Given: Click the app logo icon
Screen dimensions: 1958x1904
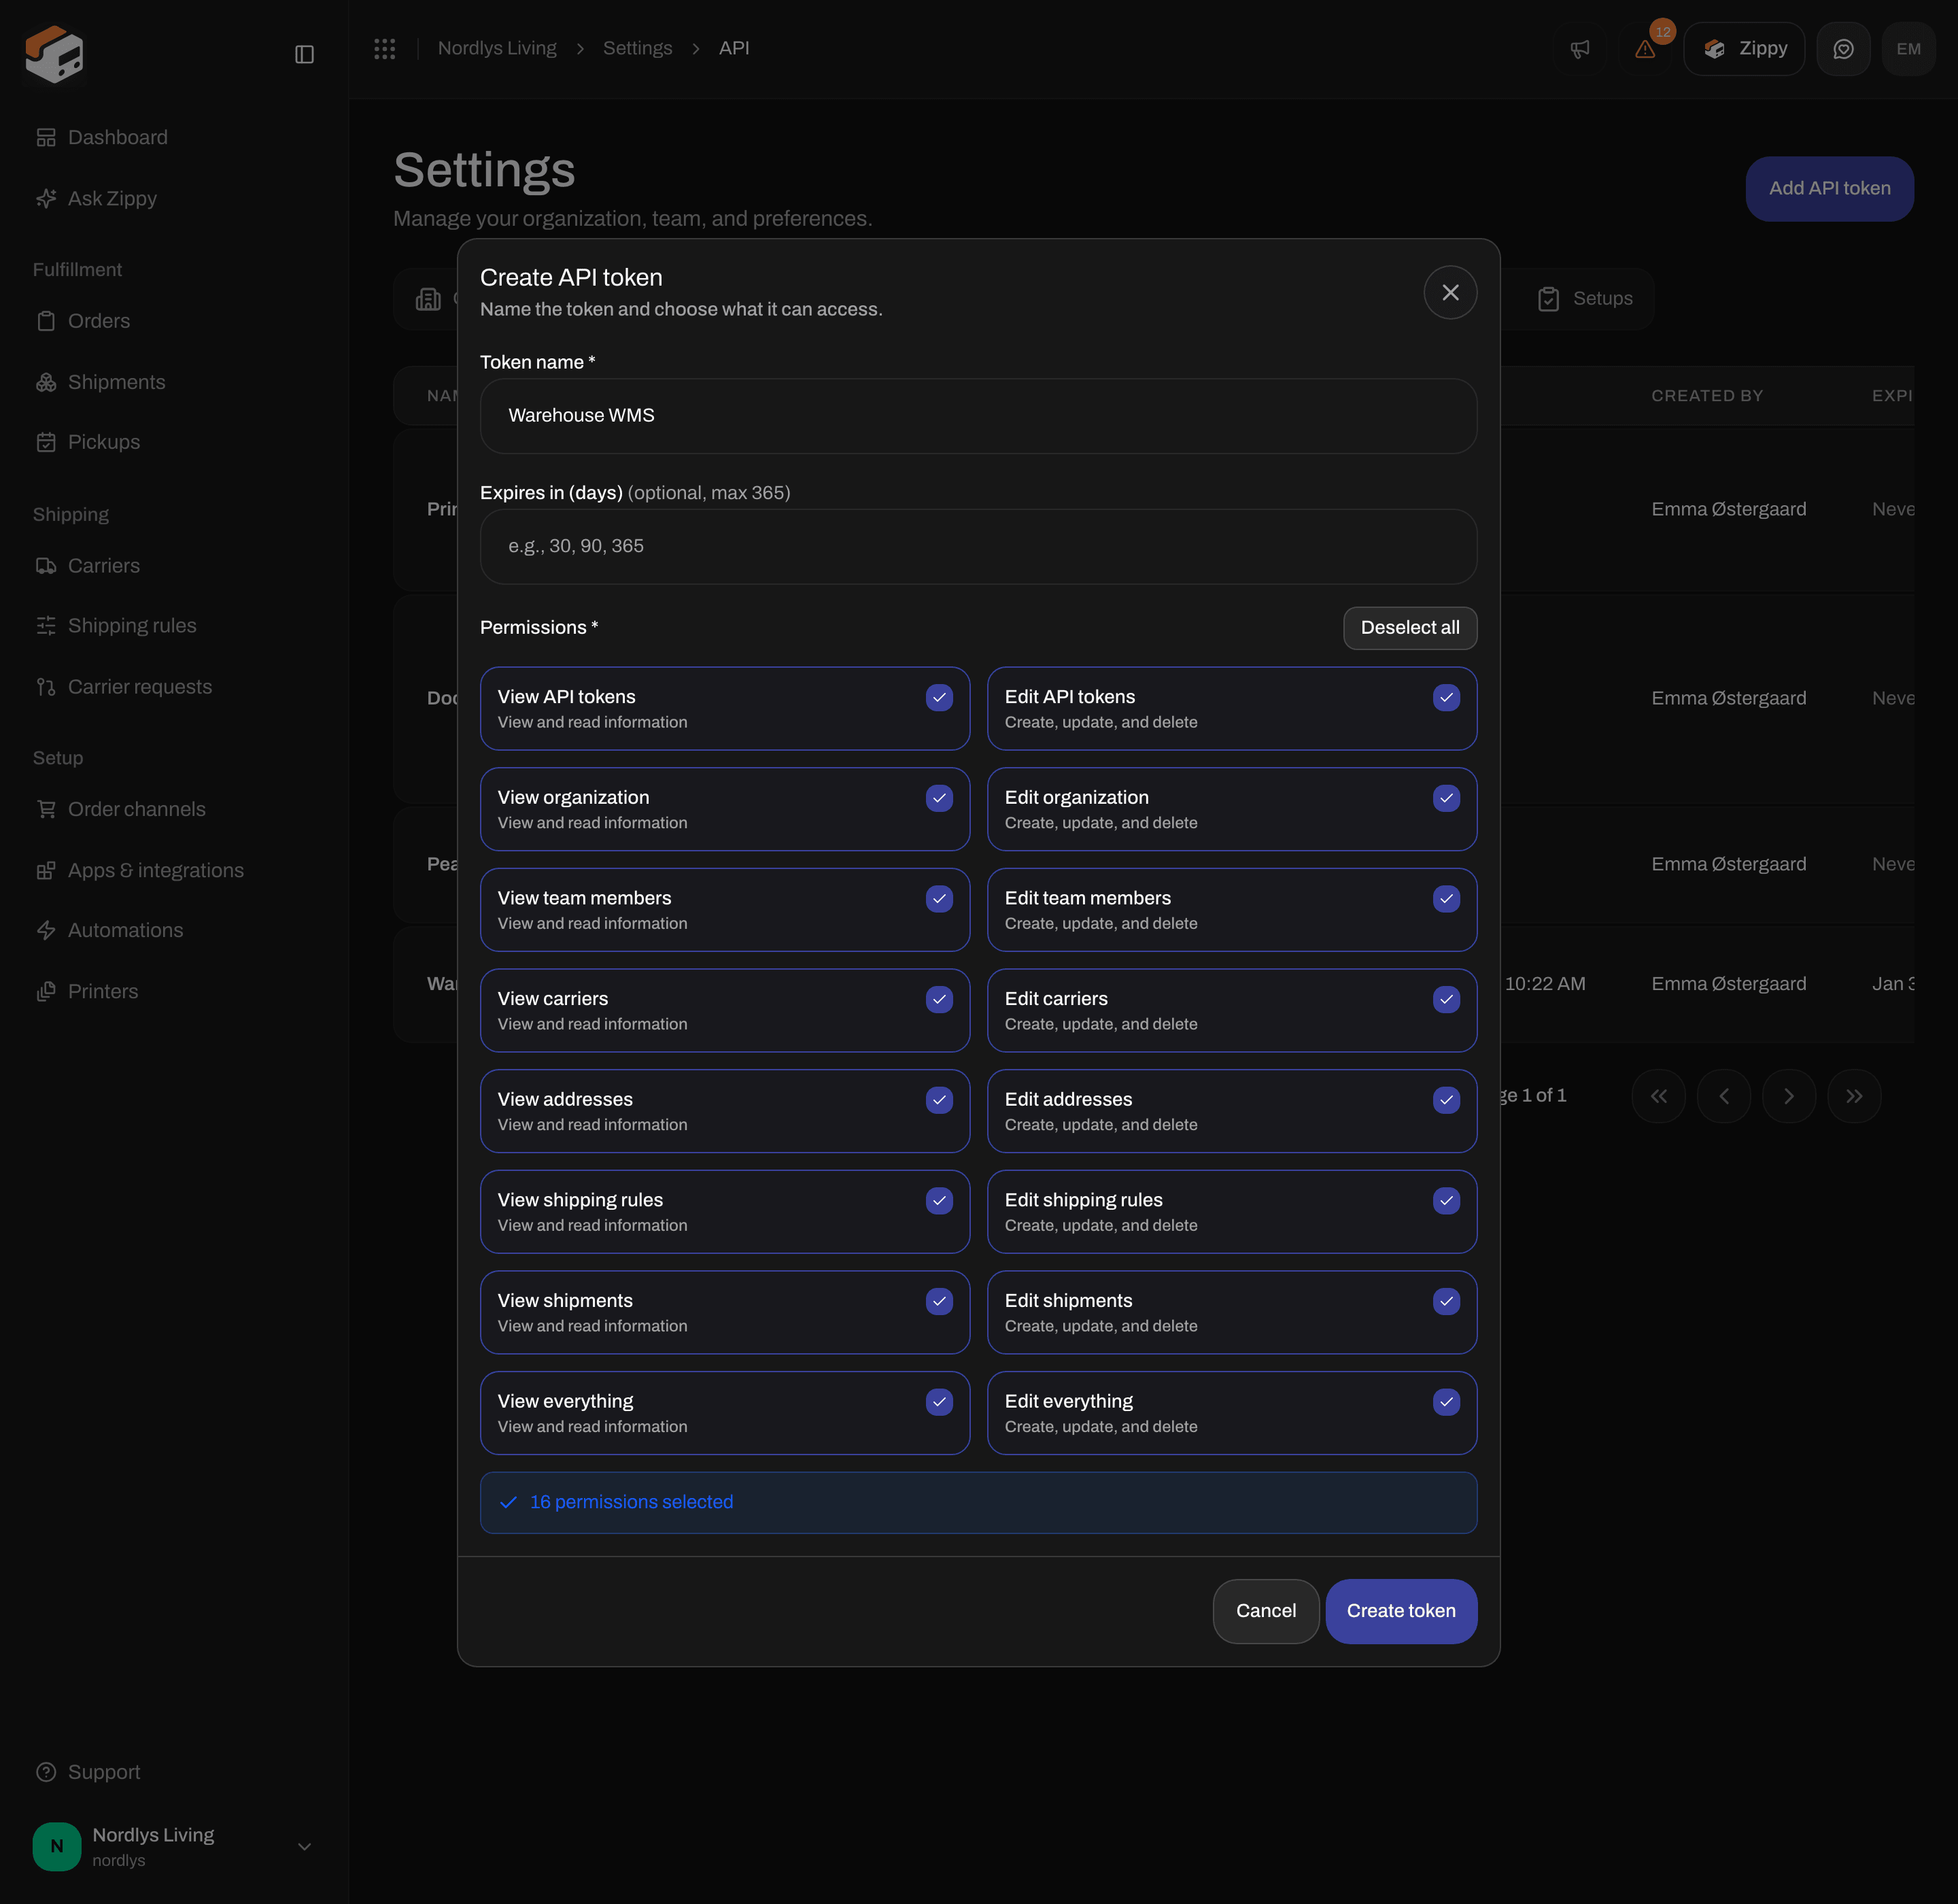Looking at the screenshot, I should click(54, 54).
